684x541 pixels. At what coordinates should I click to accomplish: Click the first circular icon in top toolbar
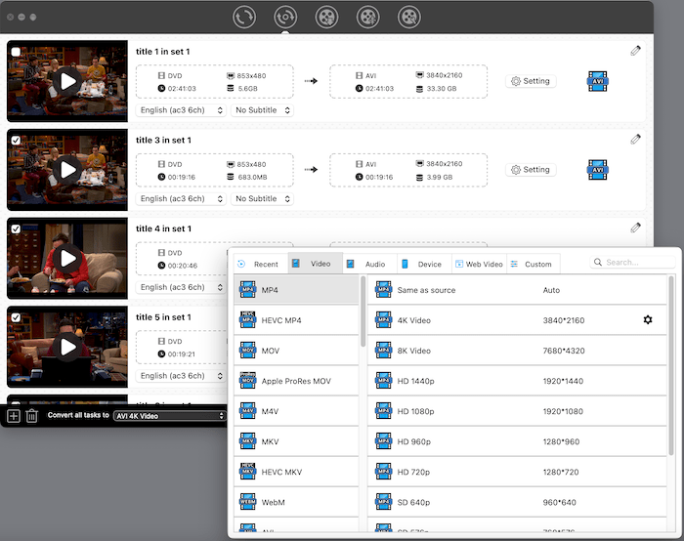click(x=244, y=17)
